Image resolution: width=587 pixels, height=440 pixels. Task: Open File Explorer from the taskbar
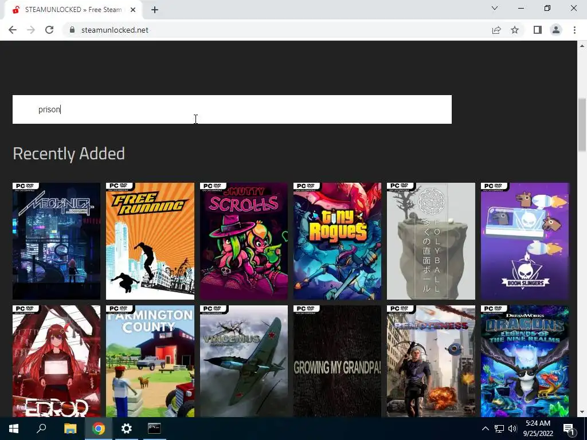click(x=70, y=429)
